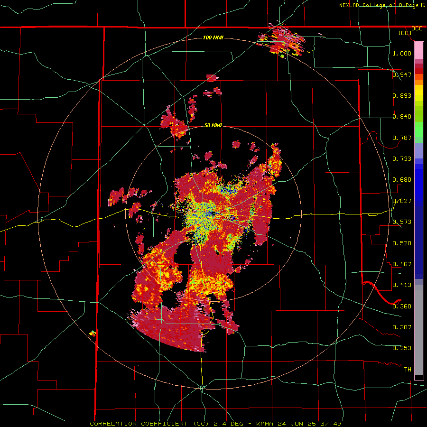Click the TH threshold label on legend
427x427 pixels.
[408, 369]
